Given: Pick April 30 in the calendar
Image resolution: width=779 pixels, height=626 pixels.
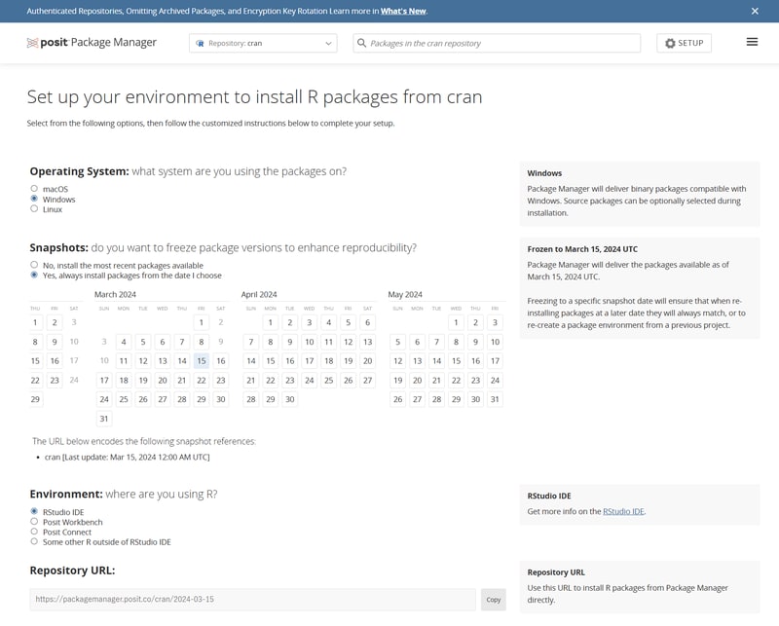Looking at the screenshot, I should click(x=289, y=399).
